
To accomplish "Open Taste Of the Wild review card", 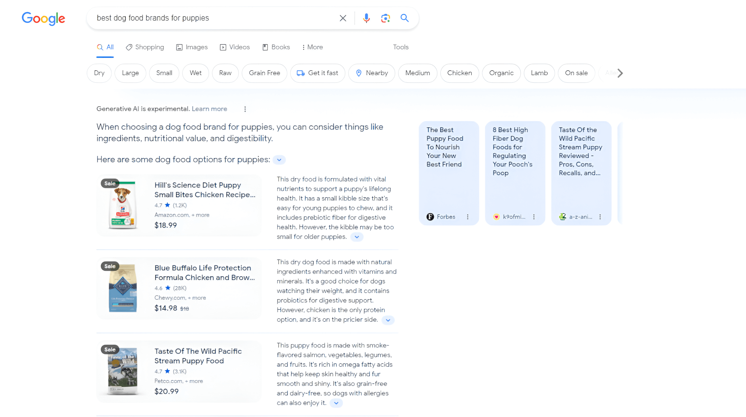I will click(581, 173).
